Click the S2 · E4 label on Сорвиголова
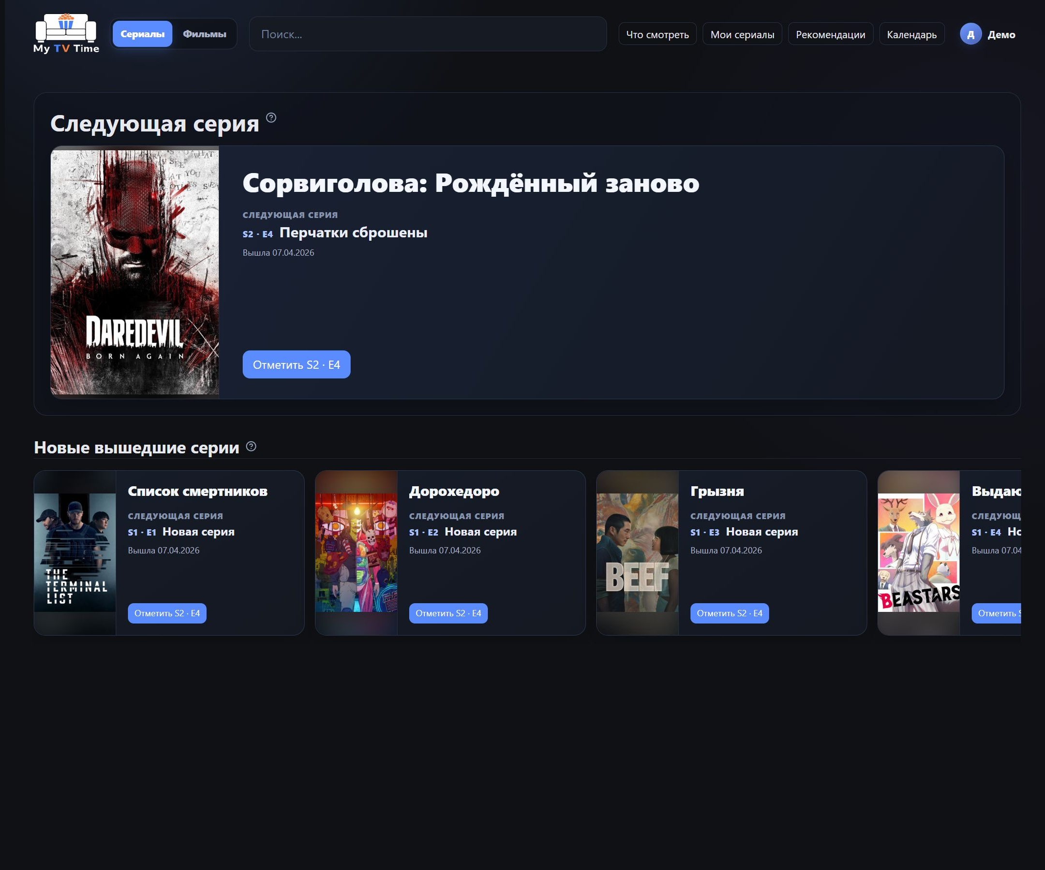Viewport: 1045px width, 870px height. [258, 234]
